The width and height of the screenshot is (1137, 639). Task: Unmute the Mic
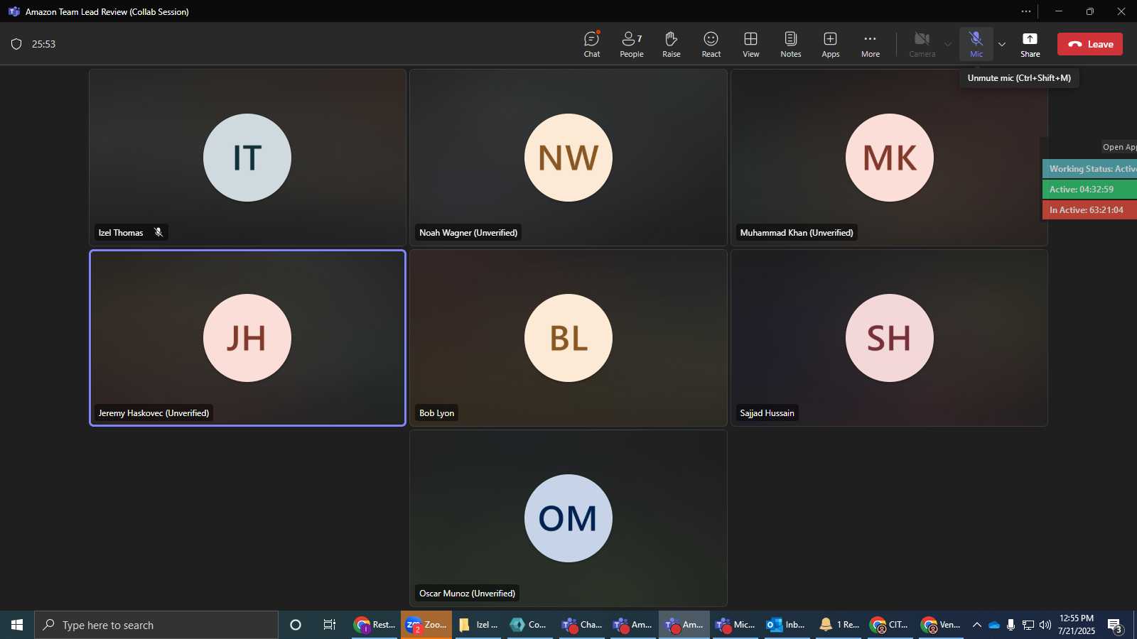[x=976, y=44]
